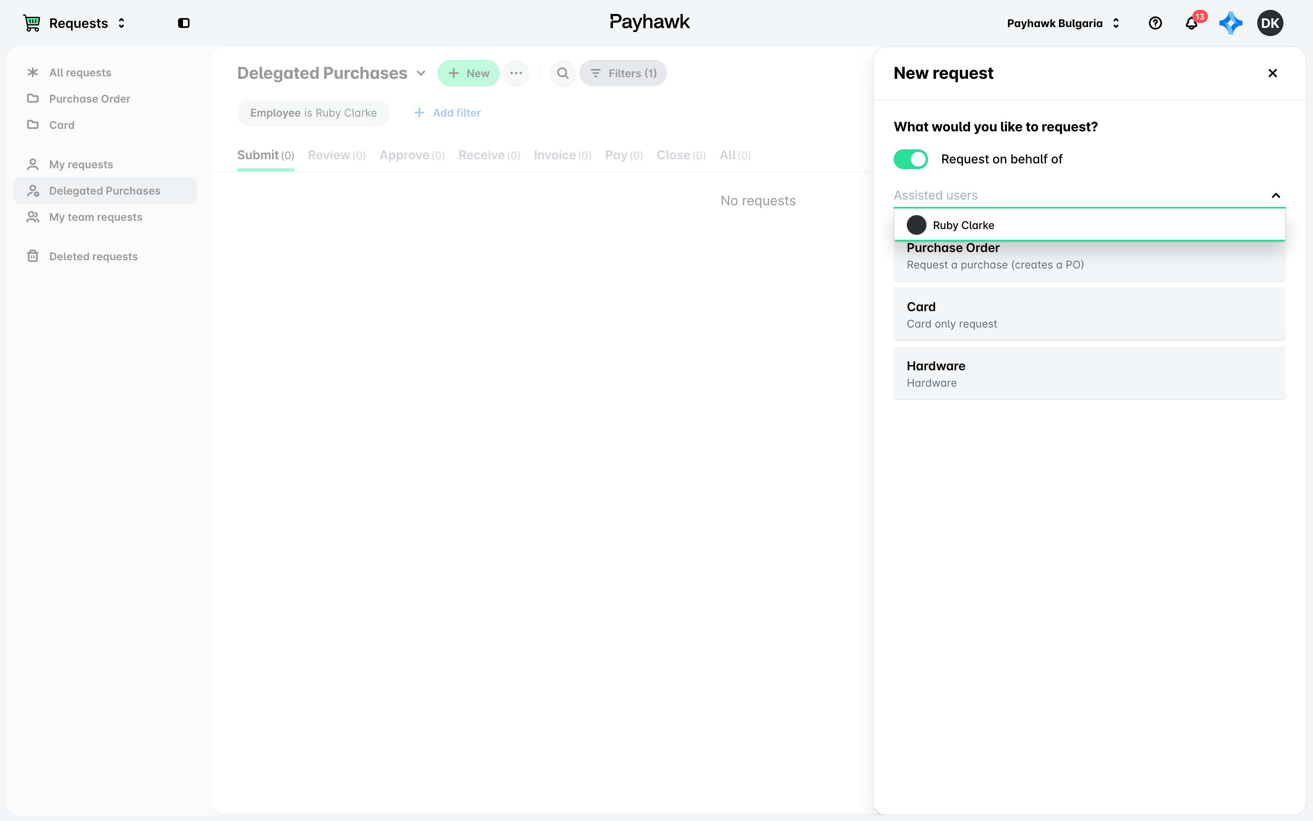Screen dimensions: 1313x821
Task: Click the Card folder icon in sidebar
Action: pyautogui.click(x=32, y=124)
